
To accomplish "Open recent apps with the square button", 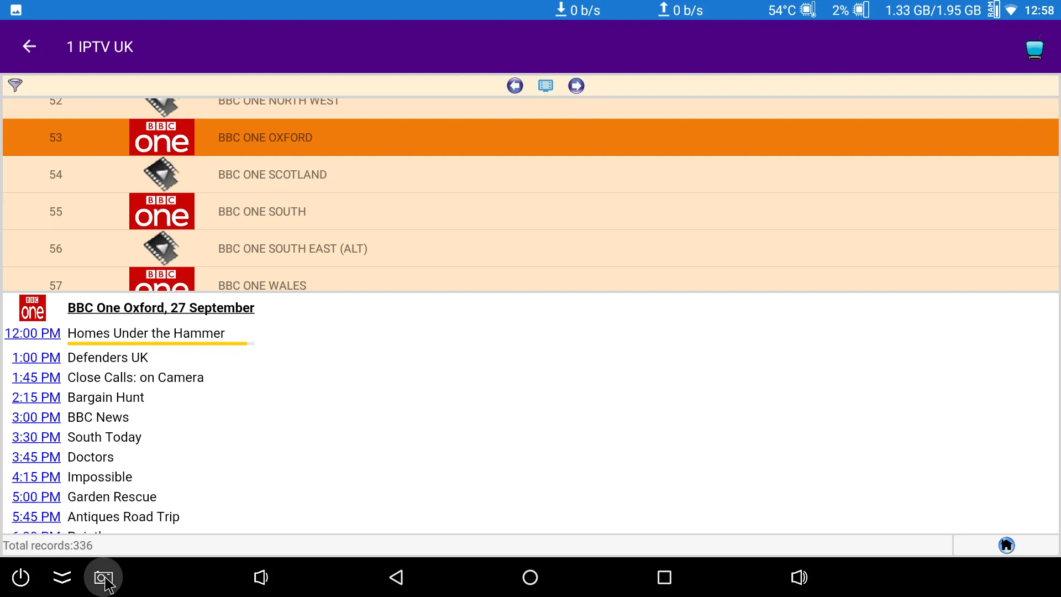I will coord(664,578).
